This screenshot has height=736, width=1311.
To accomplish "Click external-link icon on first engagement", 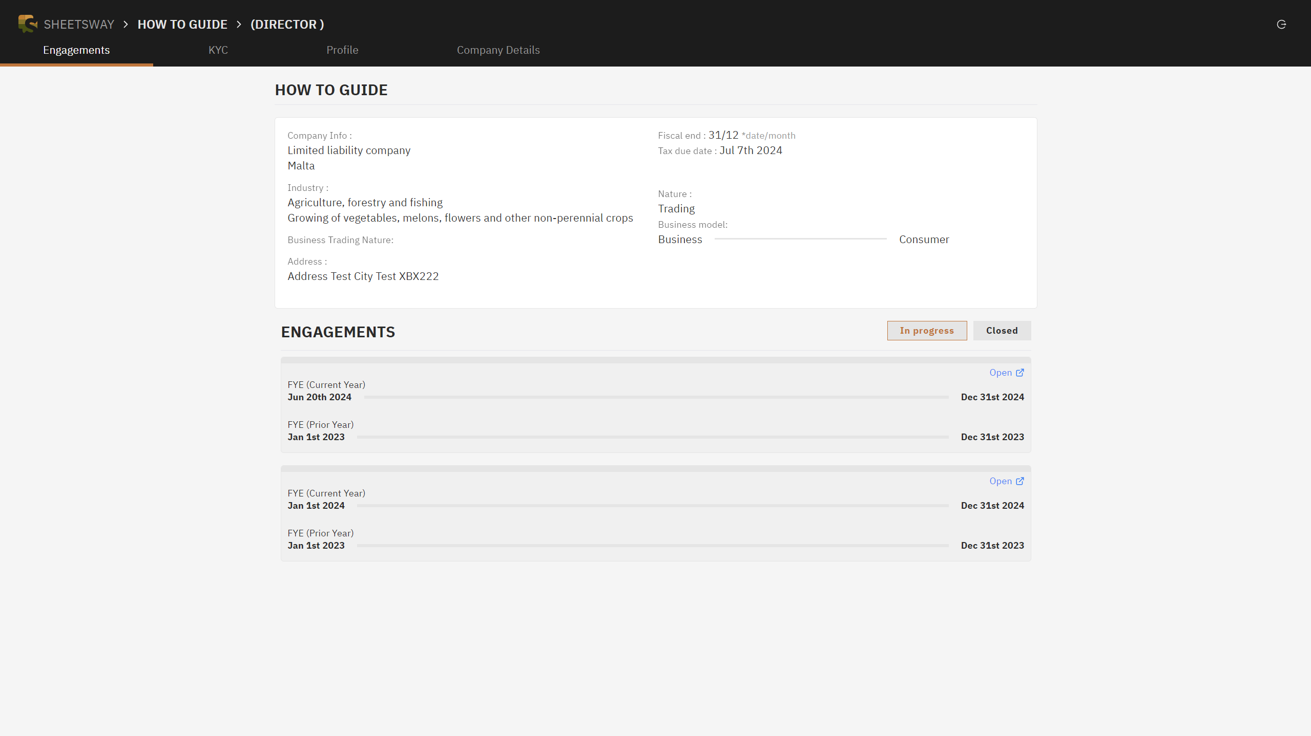I will [1020, 373].
